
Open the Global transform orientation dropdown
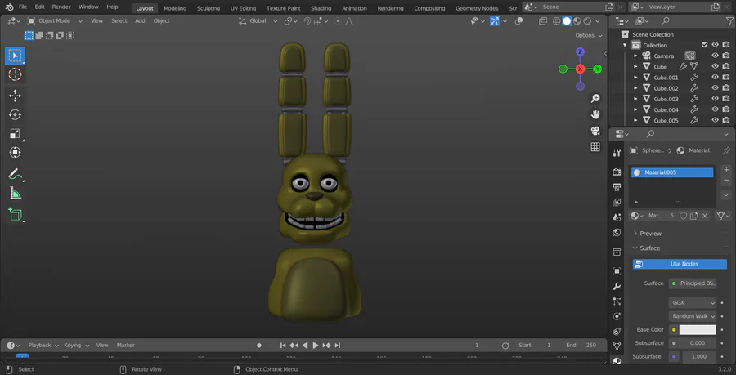pos(258,21)
